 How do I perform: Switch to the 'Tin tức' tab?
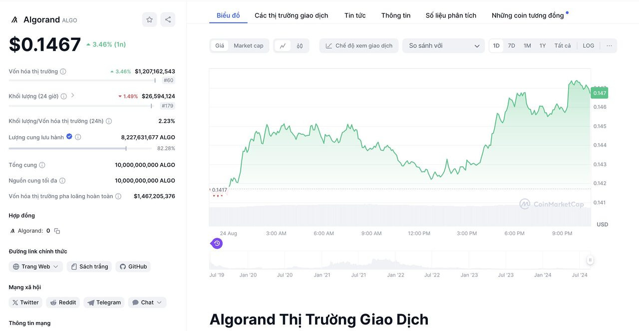pyautogui.click(x=354, y=15)
